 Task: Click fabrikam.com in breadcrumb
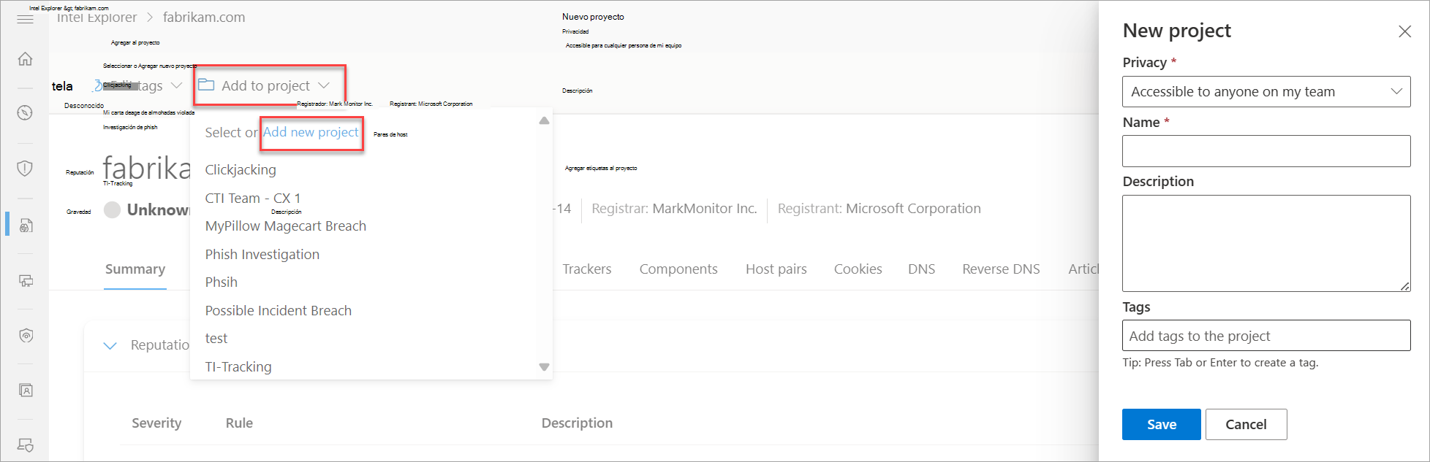click(x=204, y=17)
